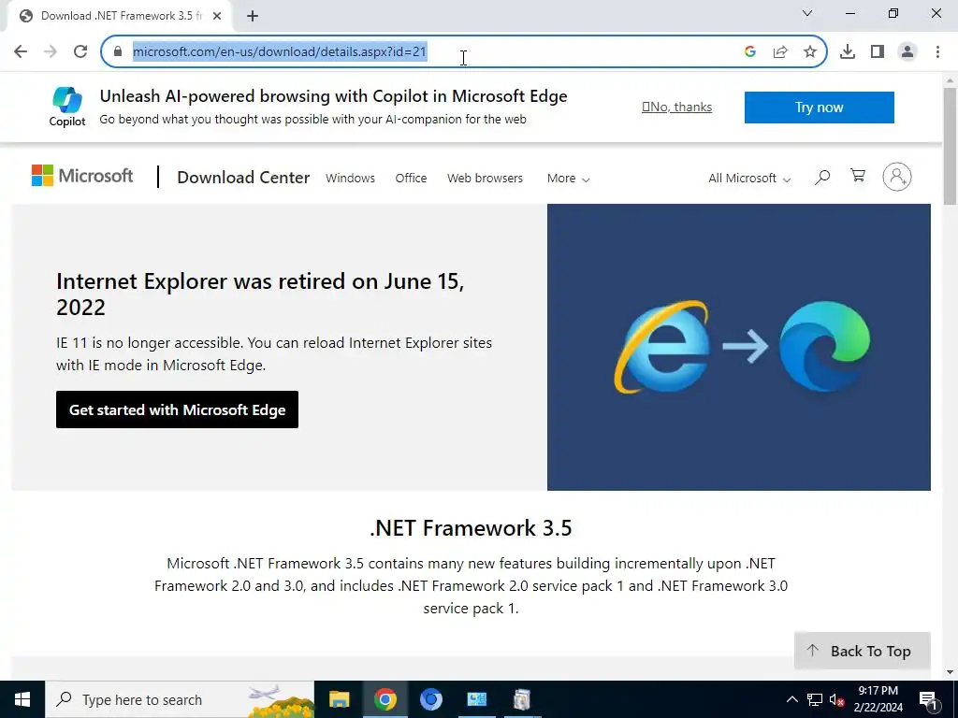Expand the All Microsoft dropdown
958x718 pixels.
pos(749,179)
